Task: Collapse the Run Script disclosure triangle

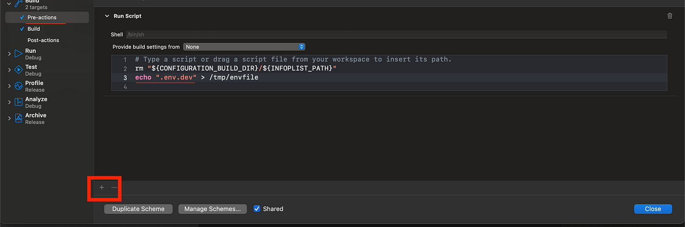Action: tap(107, 16)
